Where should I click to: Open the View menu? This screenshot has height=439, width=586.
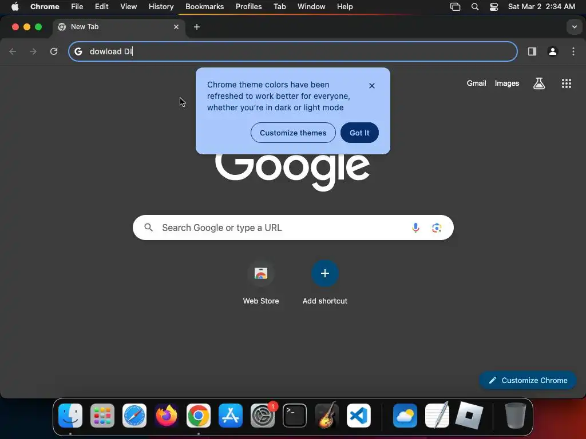[128, 7]
